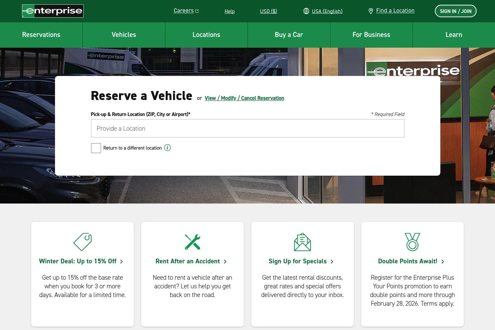The image size is (495, 330).
Task: Click the Enterprise logo in the header
Action: tap(53, 11)
